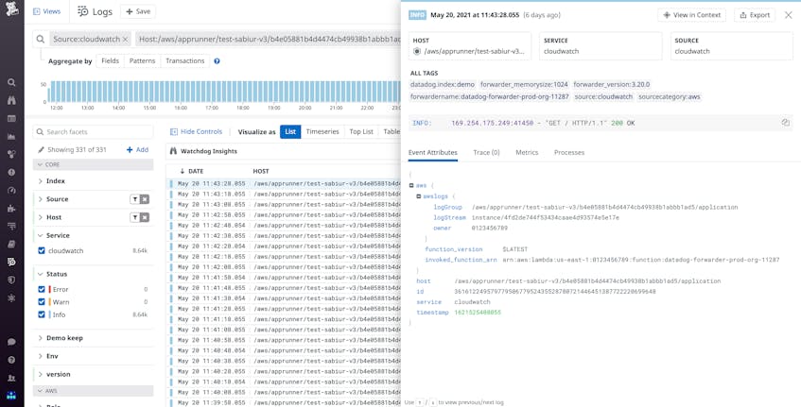801x407 pixels.
Task: Aggregate by Transactions
Action: click(x=185, y=60)
